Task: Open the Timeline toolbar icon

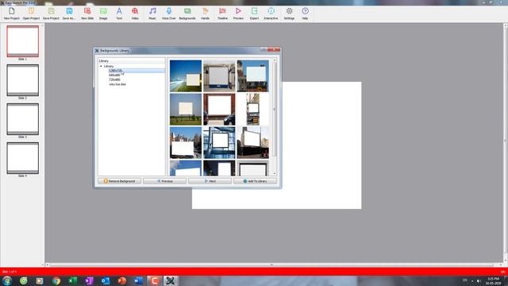Action: [222, 14]
